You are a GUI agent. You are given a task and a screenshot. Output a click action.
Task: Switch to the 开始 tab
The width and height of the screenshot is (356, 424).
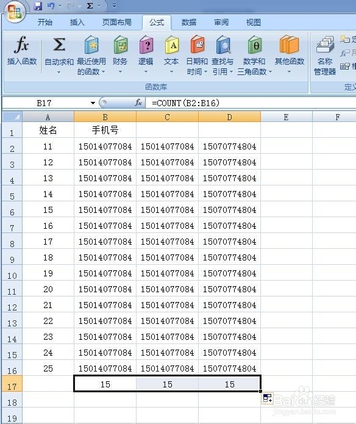(x=45, y=23)
